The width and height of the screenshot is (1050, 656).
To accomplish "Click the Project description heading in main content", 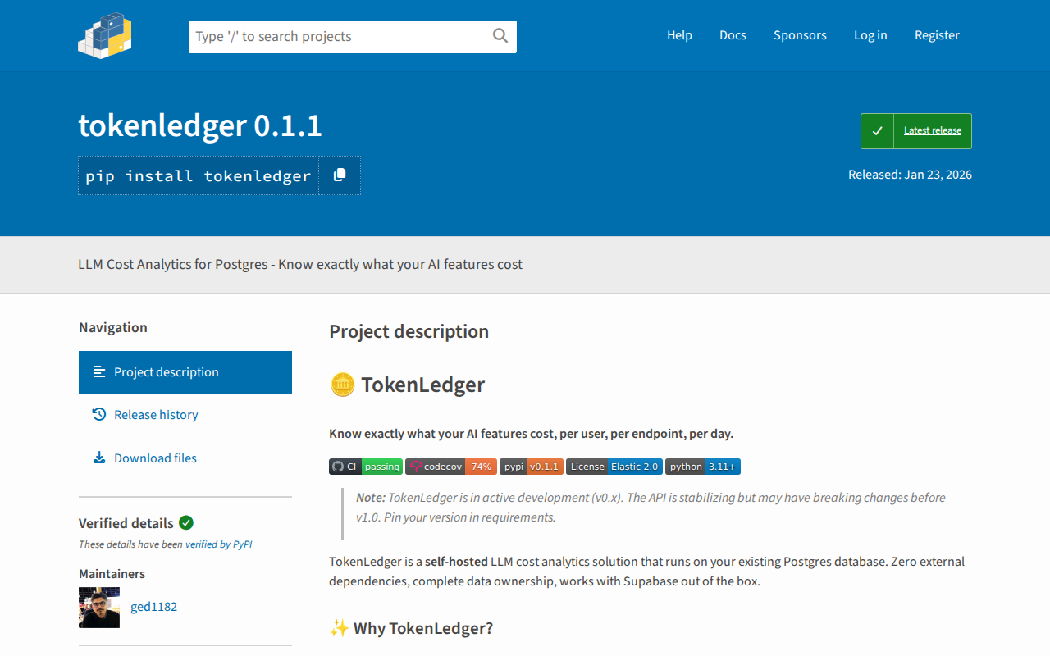I will [x=409, y=331].
